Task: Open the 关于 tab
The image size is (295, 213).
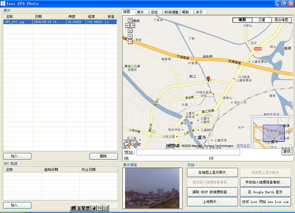Action: [201, 12]
